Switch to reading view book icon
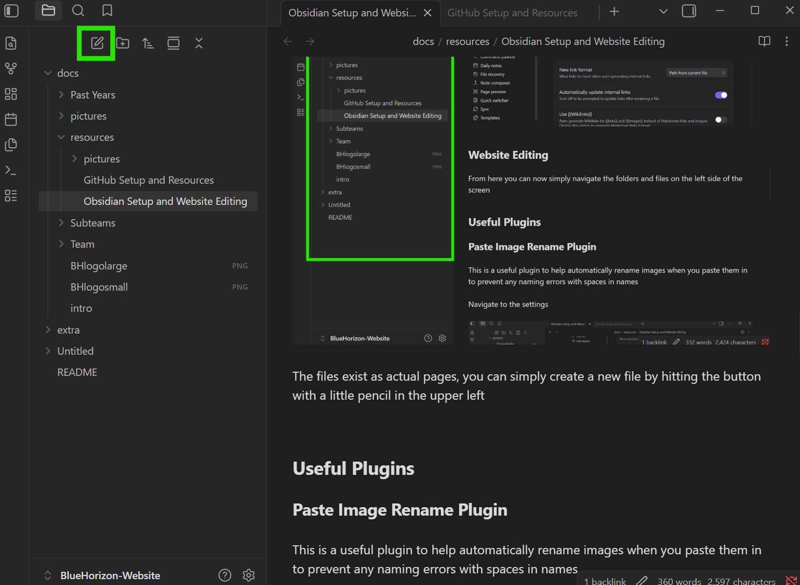The height and width of the screenshot is (585, 800). tap(765, 41)
